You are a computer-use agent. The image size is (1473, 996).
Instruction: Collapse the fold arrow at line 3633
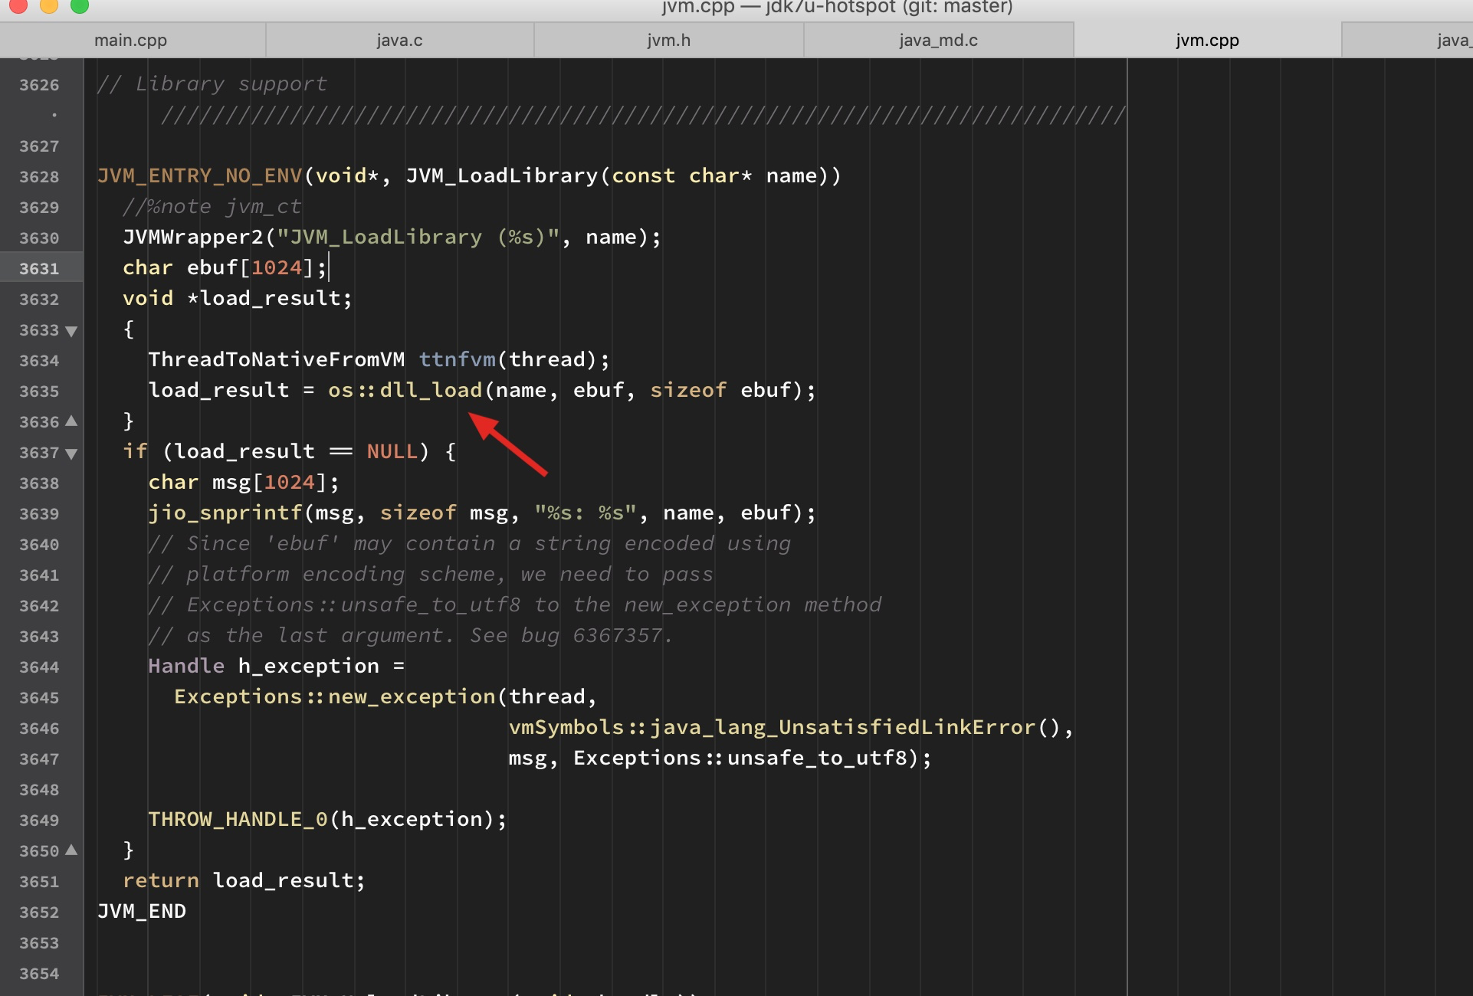point(71,331)
